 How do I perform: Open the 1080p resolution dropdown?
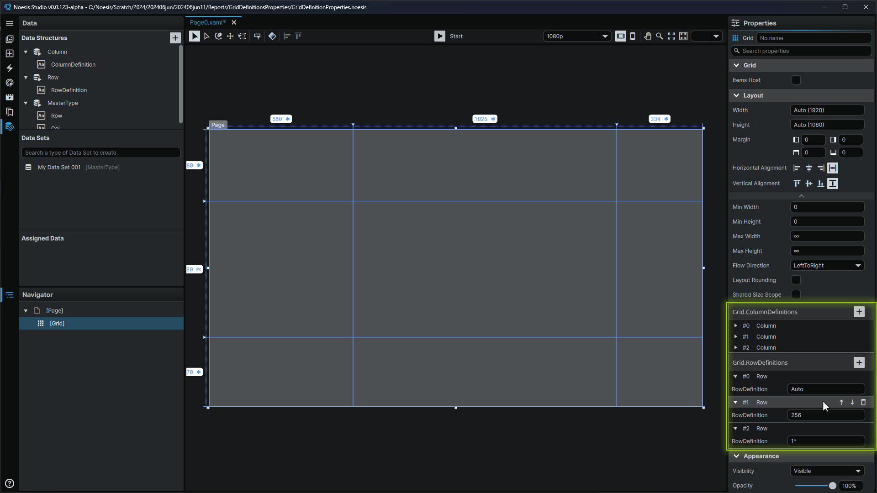[577, 36]
